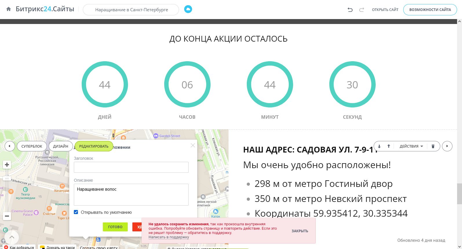Close the placemark edit popup
Image resolution: width=462 pixels, height=249 pixels.
tap(193, 145)
